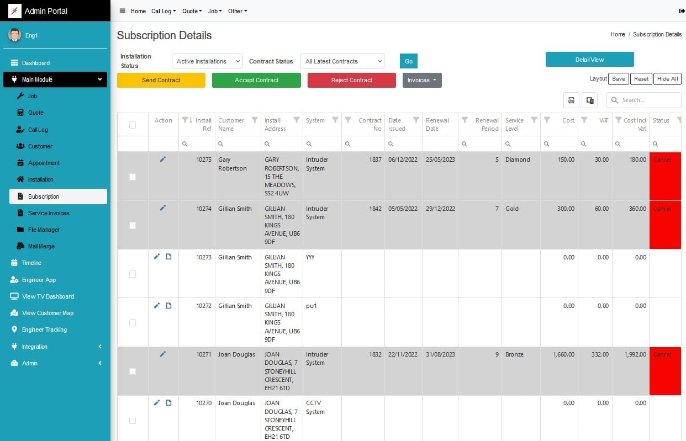
Task: Click edit pencil for Gary Robertson row
Action: (163, 160)
